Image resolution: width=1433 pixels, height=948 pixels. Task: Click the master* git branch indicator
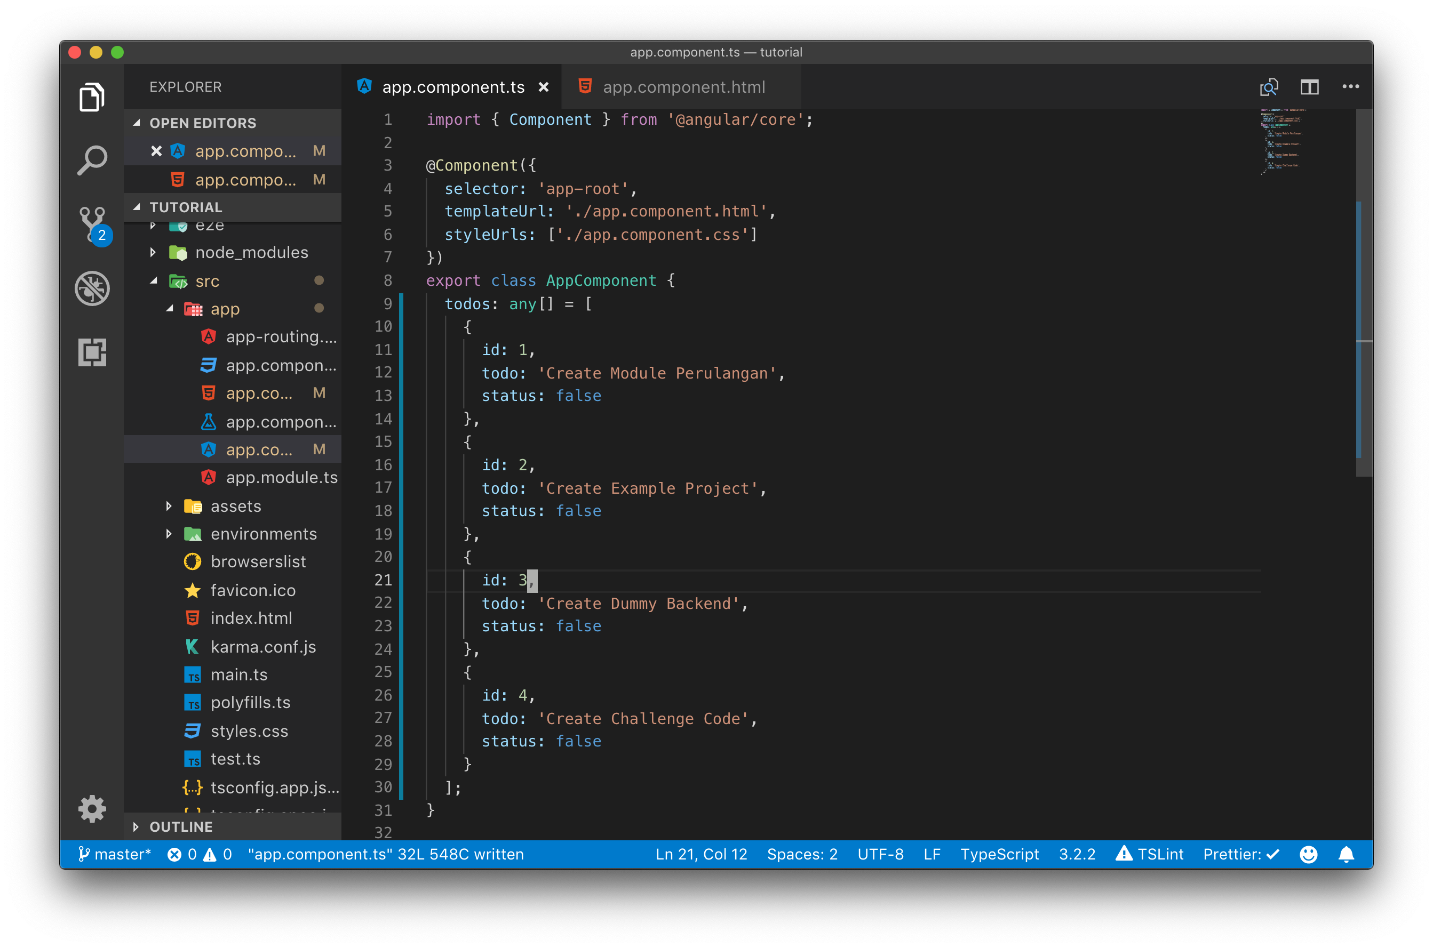pos(114,854)
